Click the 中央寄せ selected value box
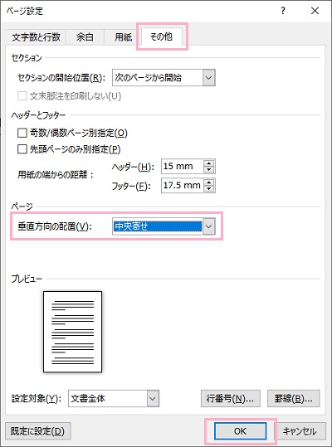This screenshot has width=332, height=447. coord(158,226)
